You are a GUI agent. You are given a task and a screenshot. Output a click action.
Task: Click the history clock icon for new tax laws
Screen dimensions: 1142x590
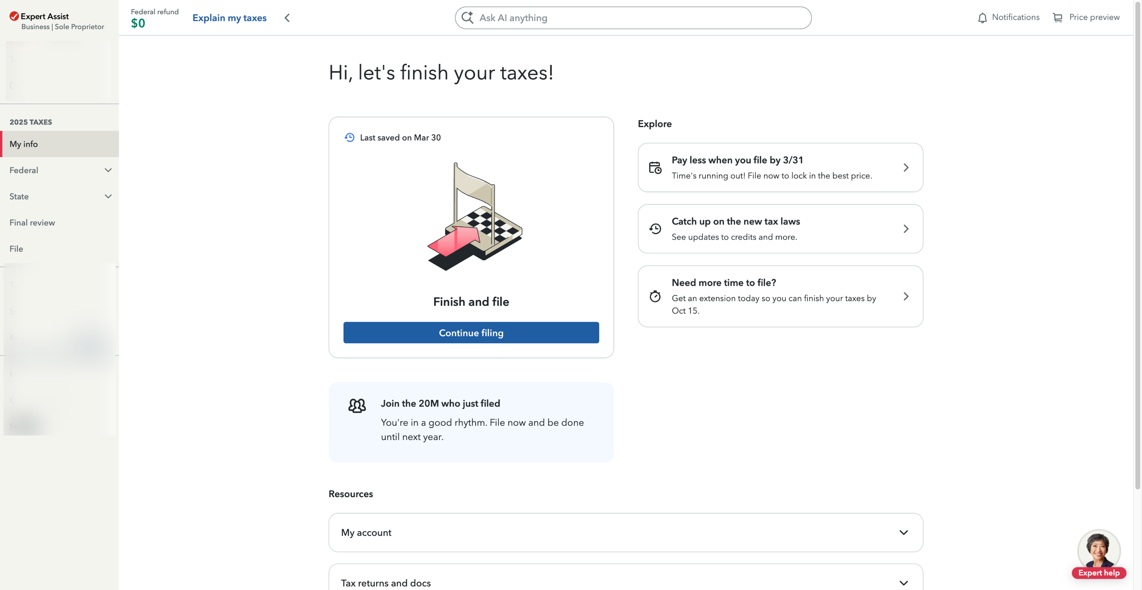(x=655, y=229)
